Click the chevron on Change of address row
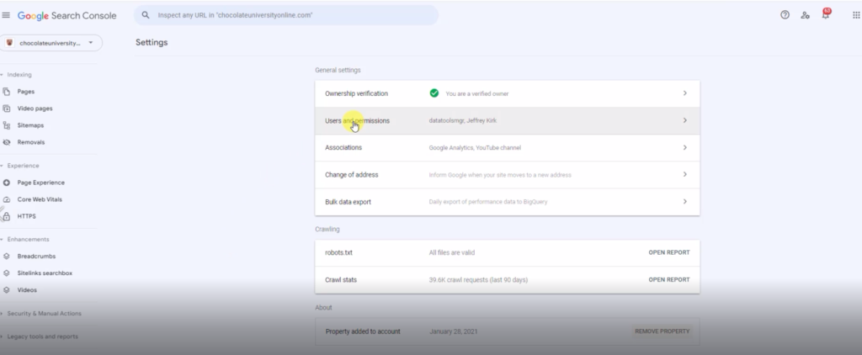Screen dimensions: 862x355 [685, 174]
